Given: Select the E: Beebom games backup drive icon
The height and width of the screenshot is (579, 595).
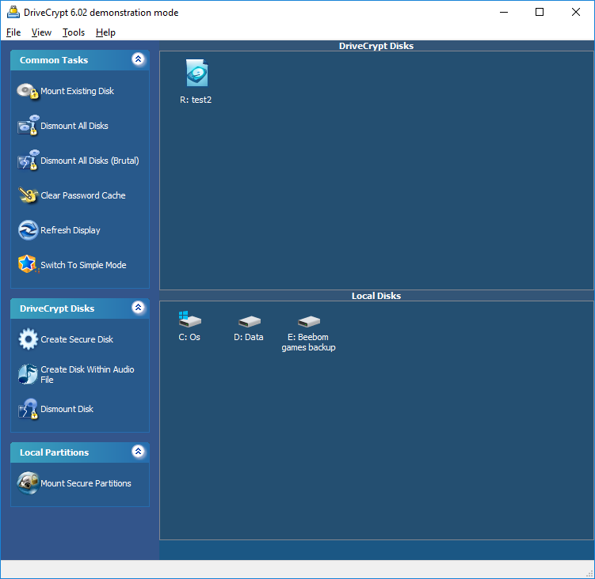Looking at the screenshot, I should point(309,321).
